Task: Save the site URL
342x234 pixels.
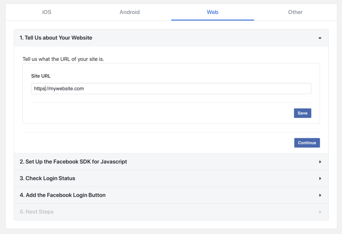Action: (x=302, y=113)
